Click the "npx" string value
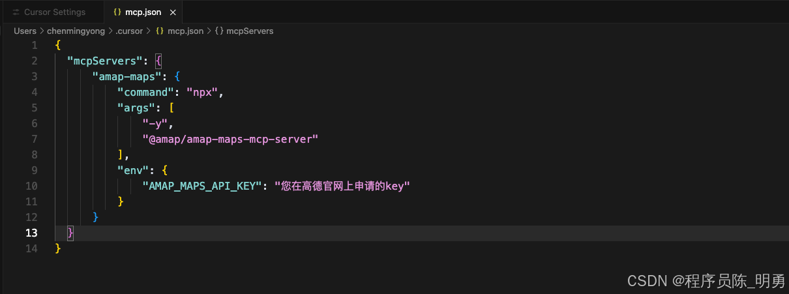Image resolution: width=789 pixels, height=294 pixels. [202, 92]
